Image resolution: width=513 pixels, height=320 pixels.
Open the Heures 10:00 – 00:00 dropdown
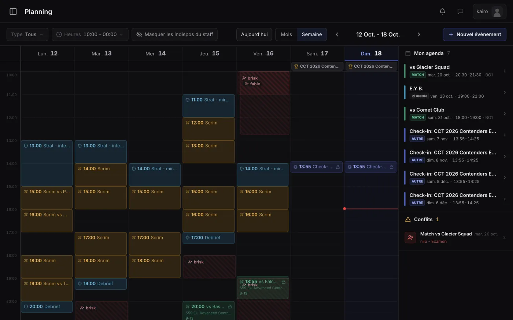(90, 34)
